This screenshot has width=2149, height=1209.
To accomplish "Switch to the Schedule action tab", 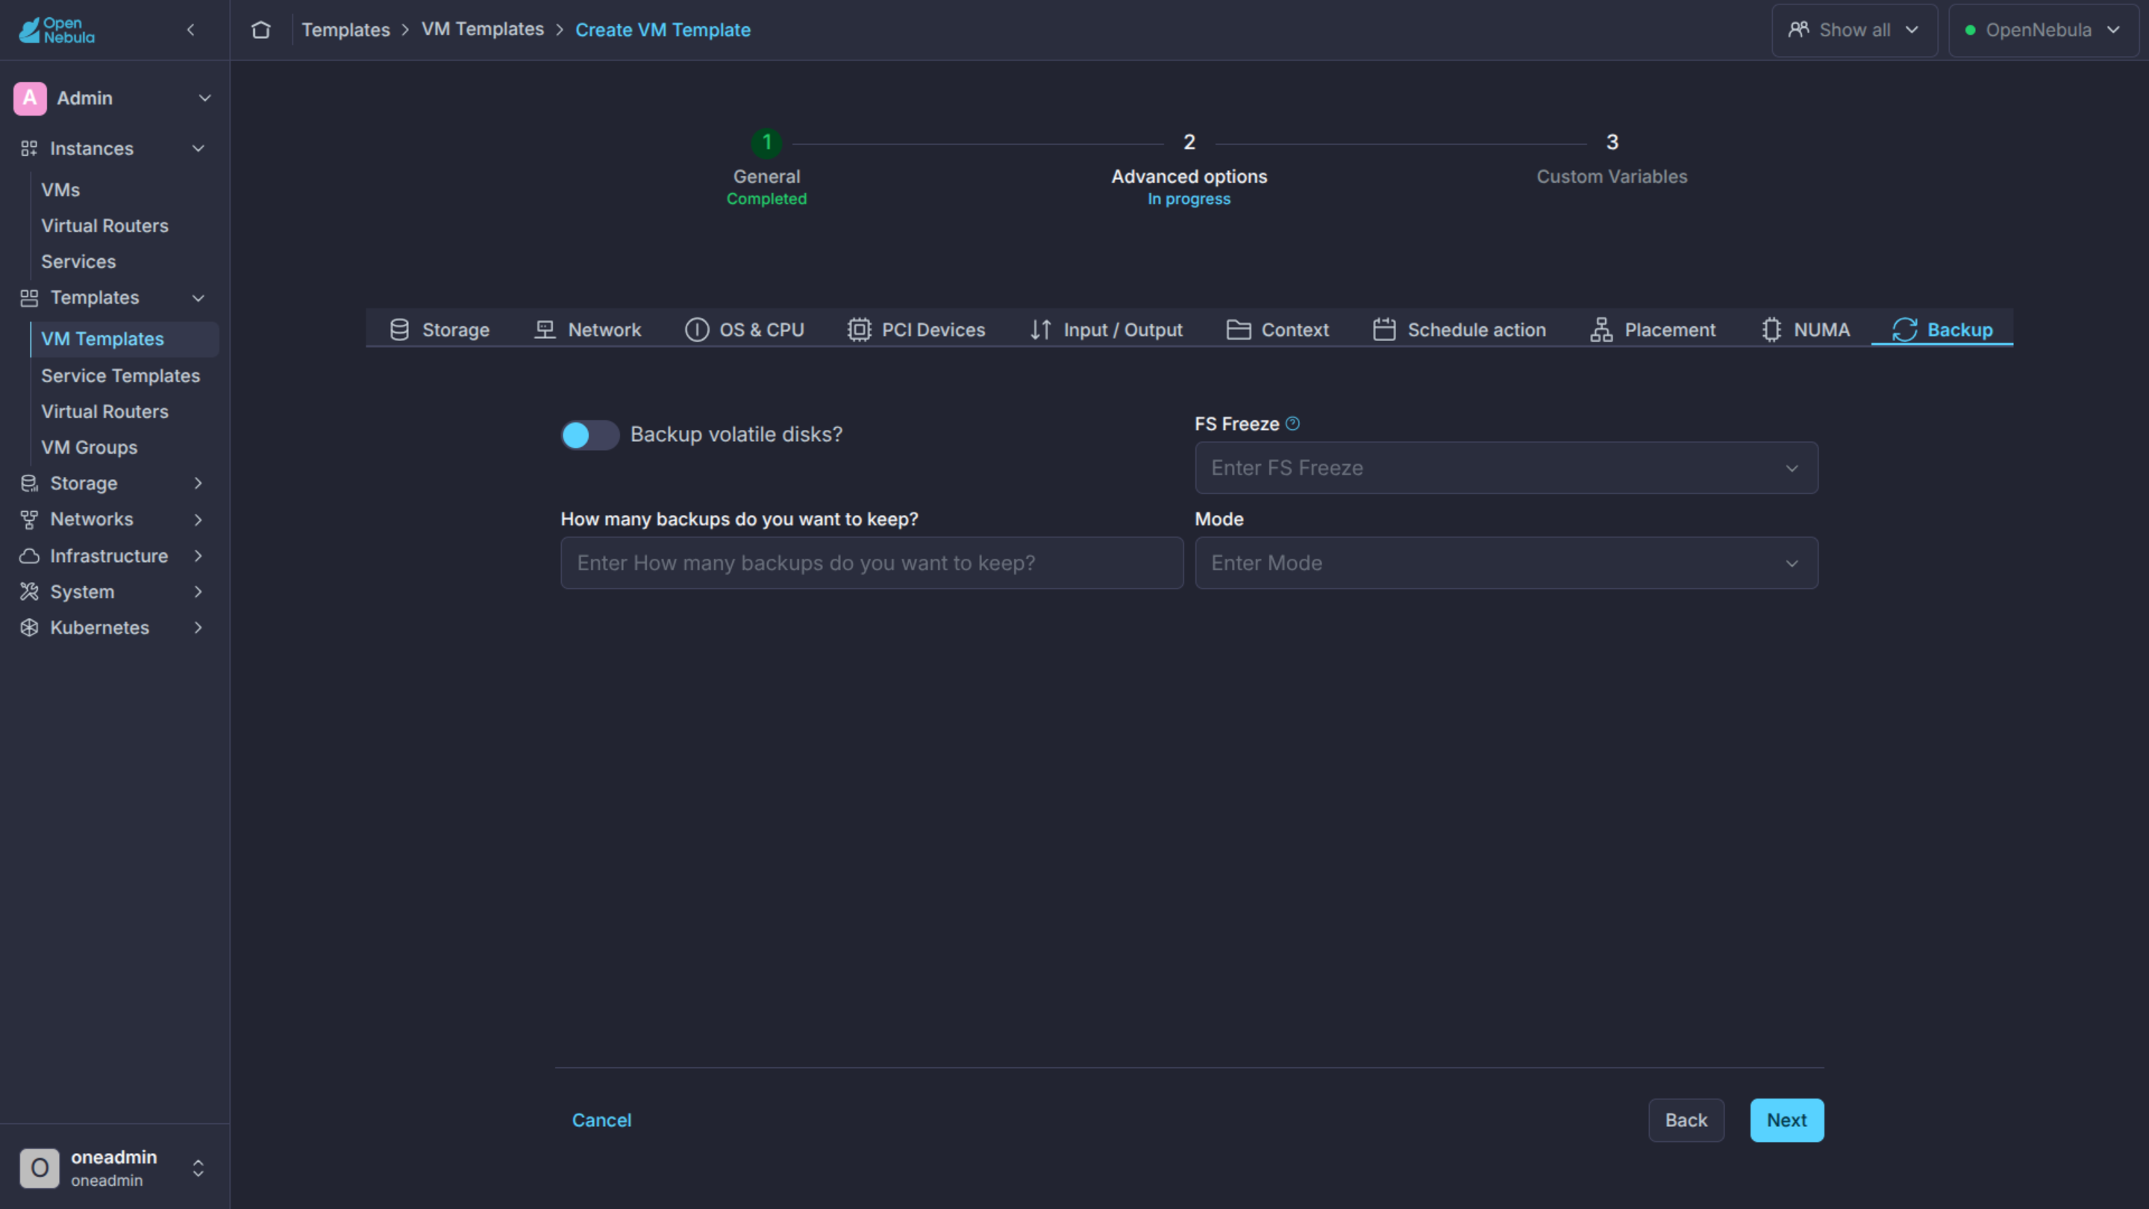I will click(1460, 330).
